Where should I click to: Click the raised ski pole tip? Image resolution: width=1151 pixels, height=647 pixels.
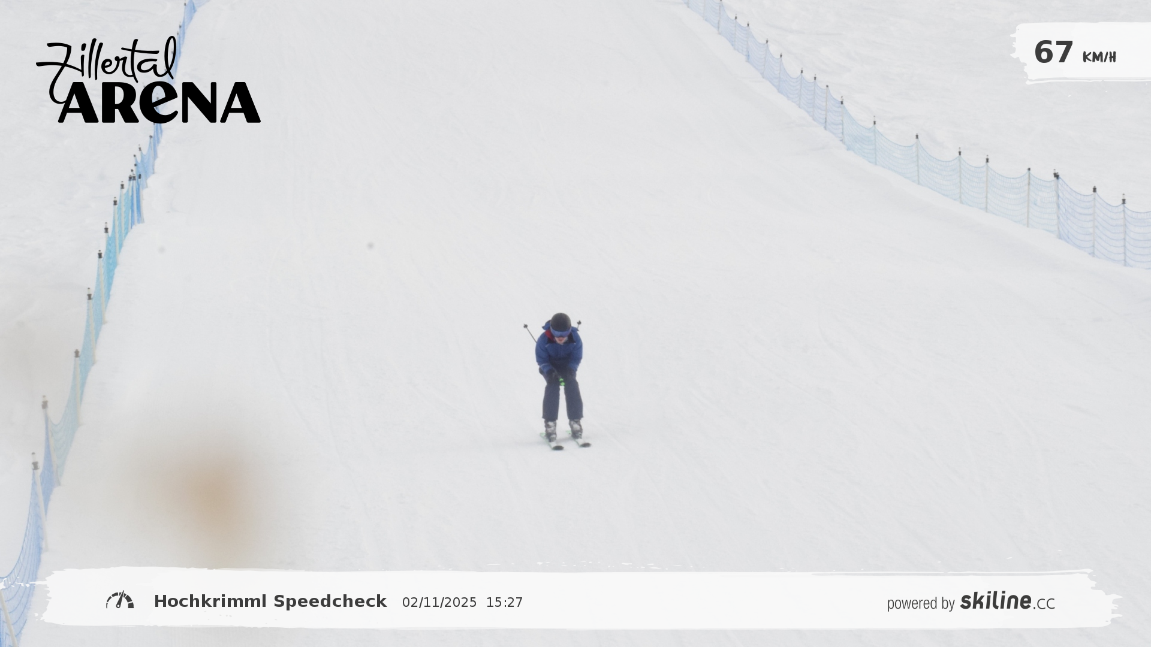[526, 326]
